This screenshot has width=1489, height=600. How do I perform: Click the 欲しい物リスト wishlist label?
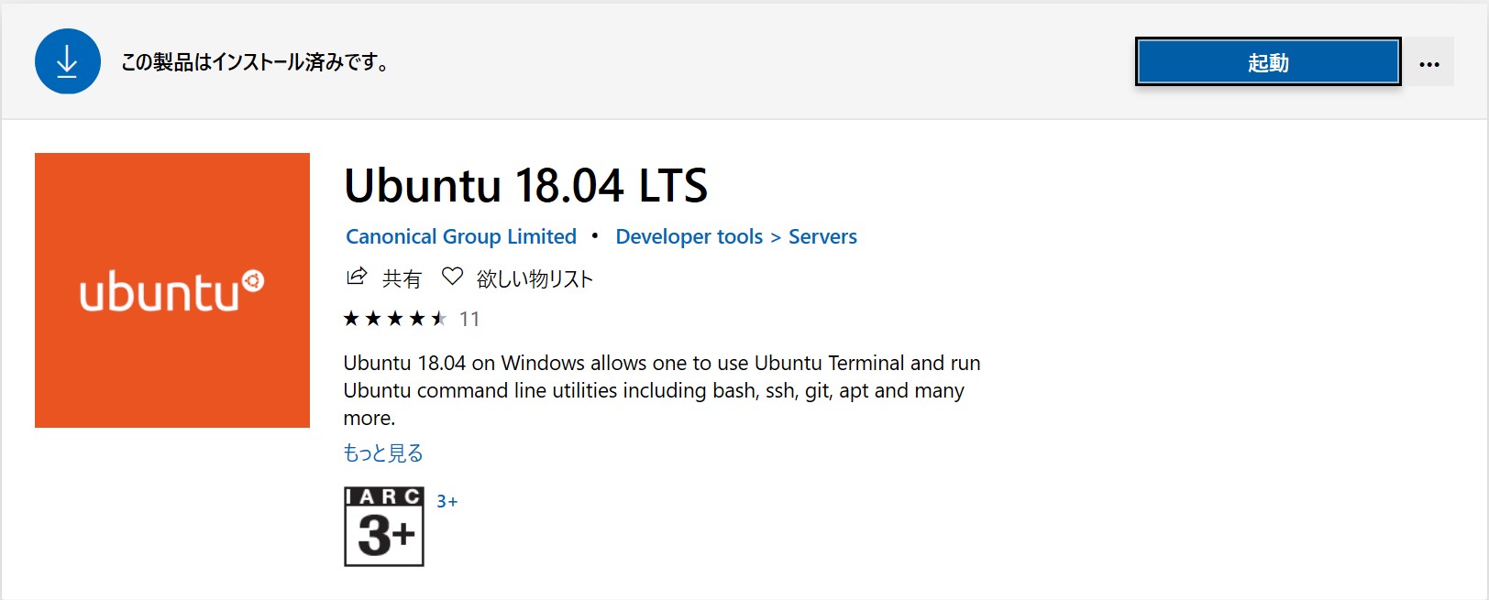(535, 278)
